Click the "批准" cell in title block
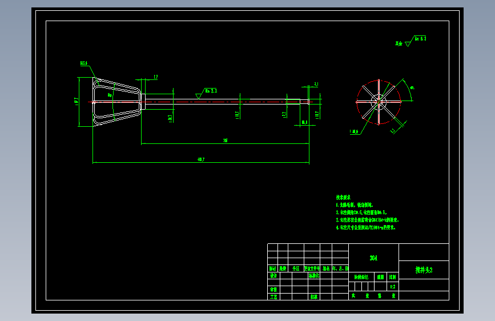This screenshot has height=321, width=495. [314, 297]
